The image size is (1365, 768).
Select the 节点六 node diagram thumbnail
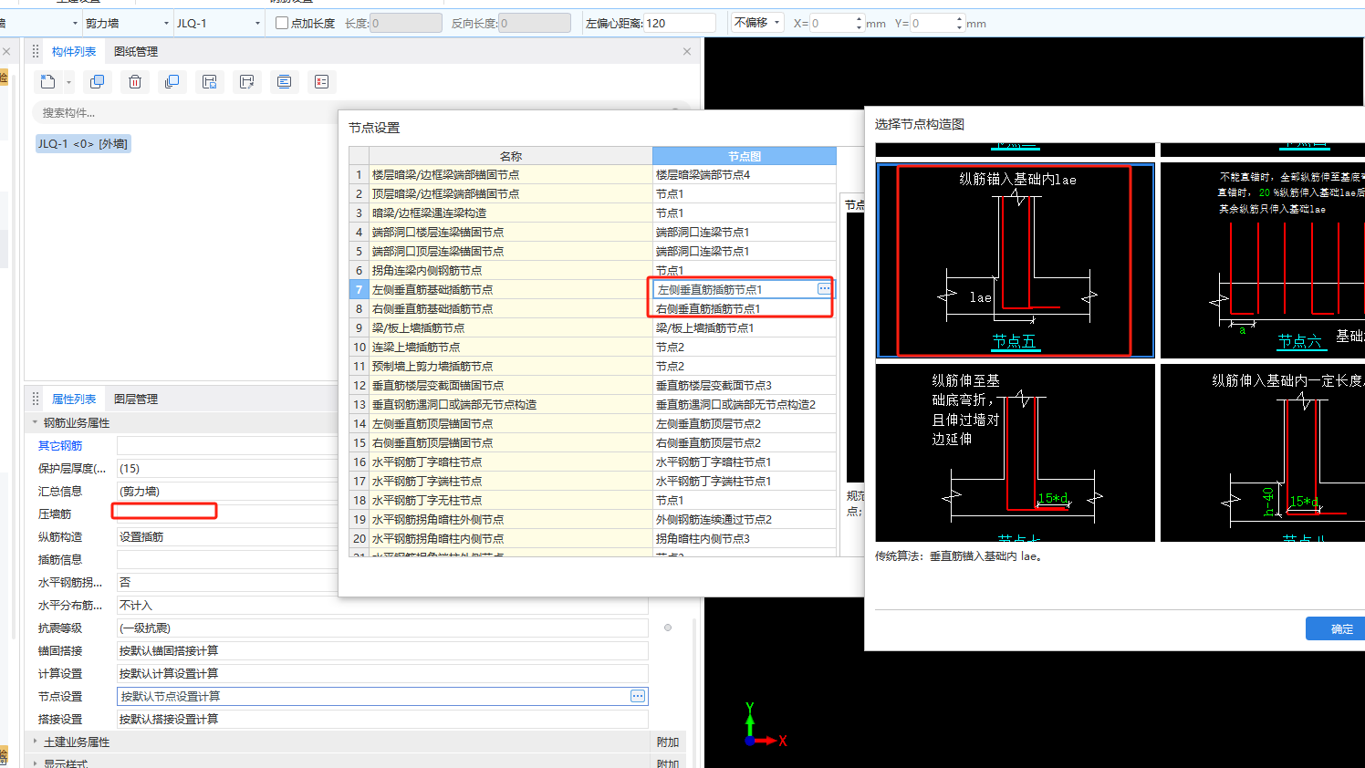point(1263,260)
